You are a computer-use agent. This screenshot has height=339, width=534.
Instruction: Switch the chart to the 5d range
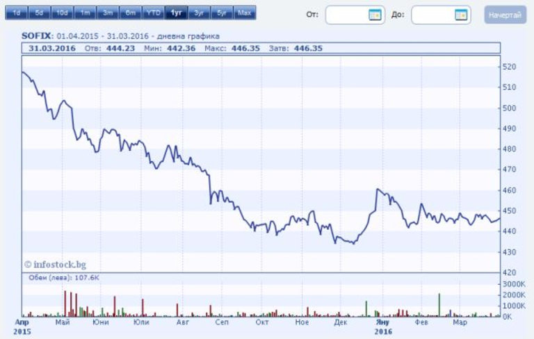coord(39,13)
